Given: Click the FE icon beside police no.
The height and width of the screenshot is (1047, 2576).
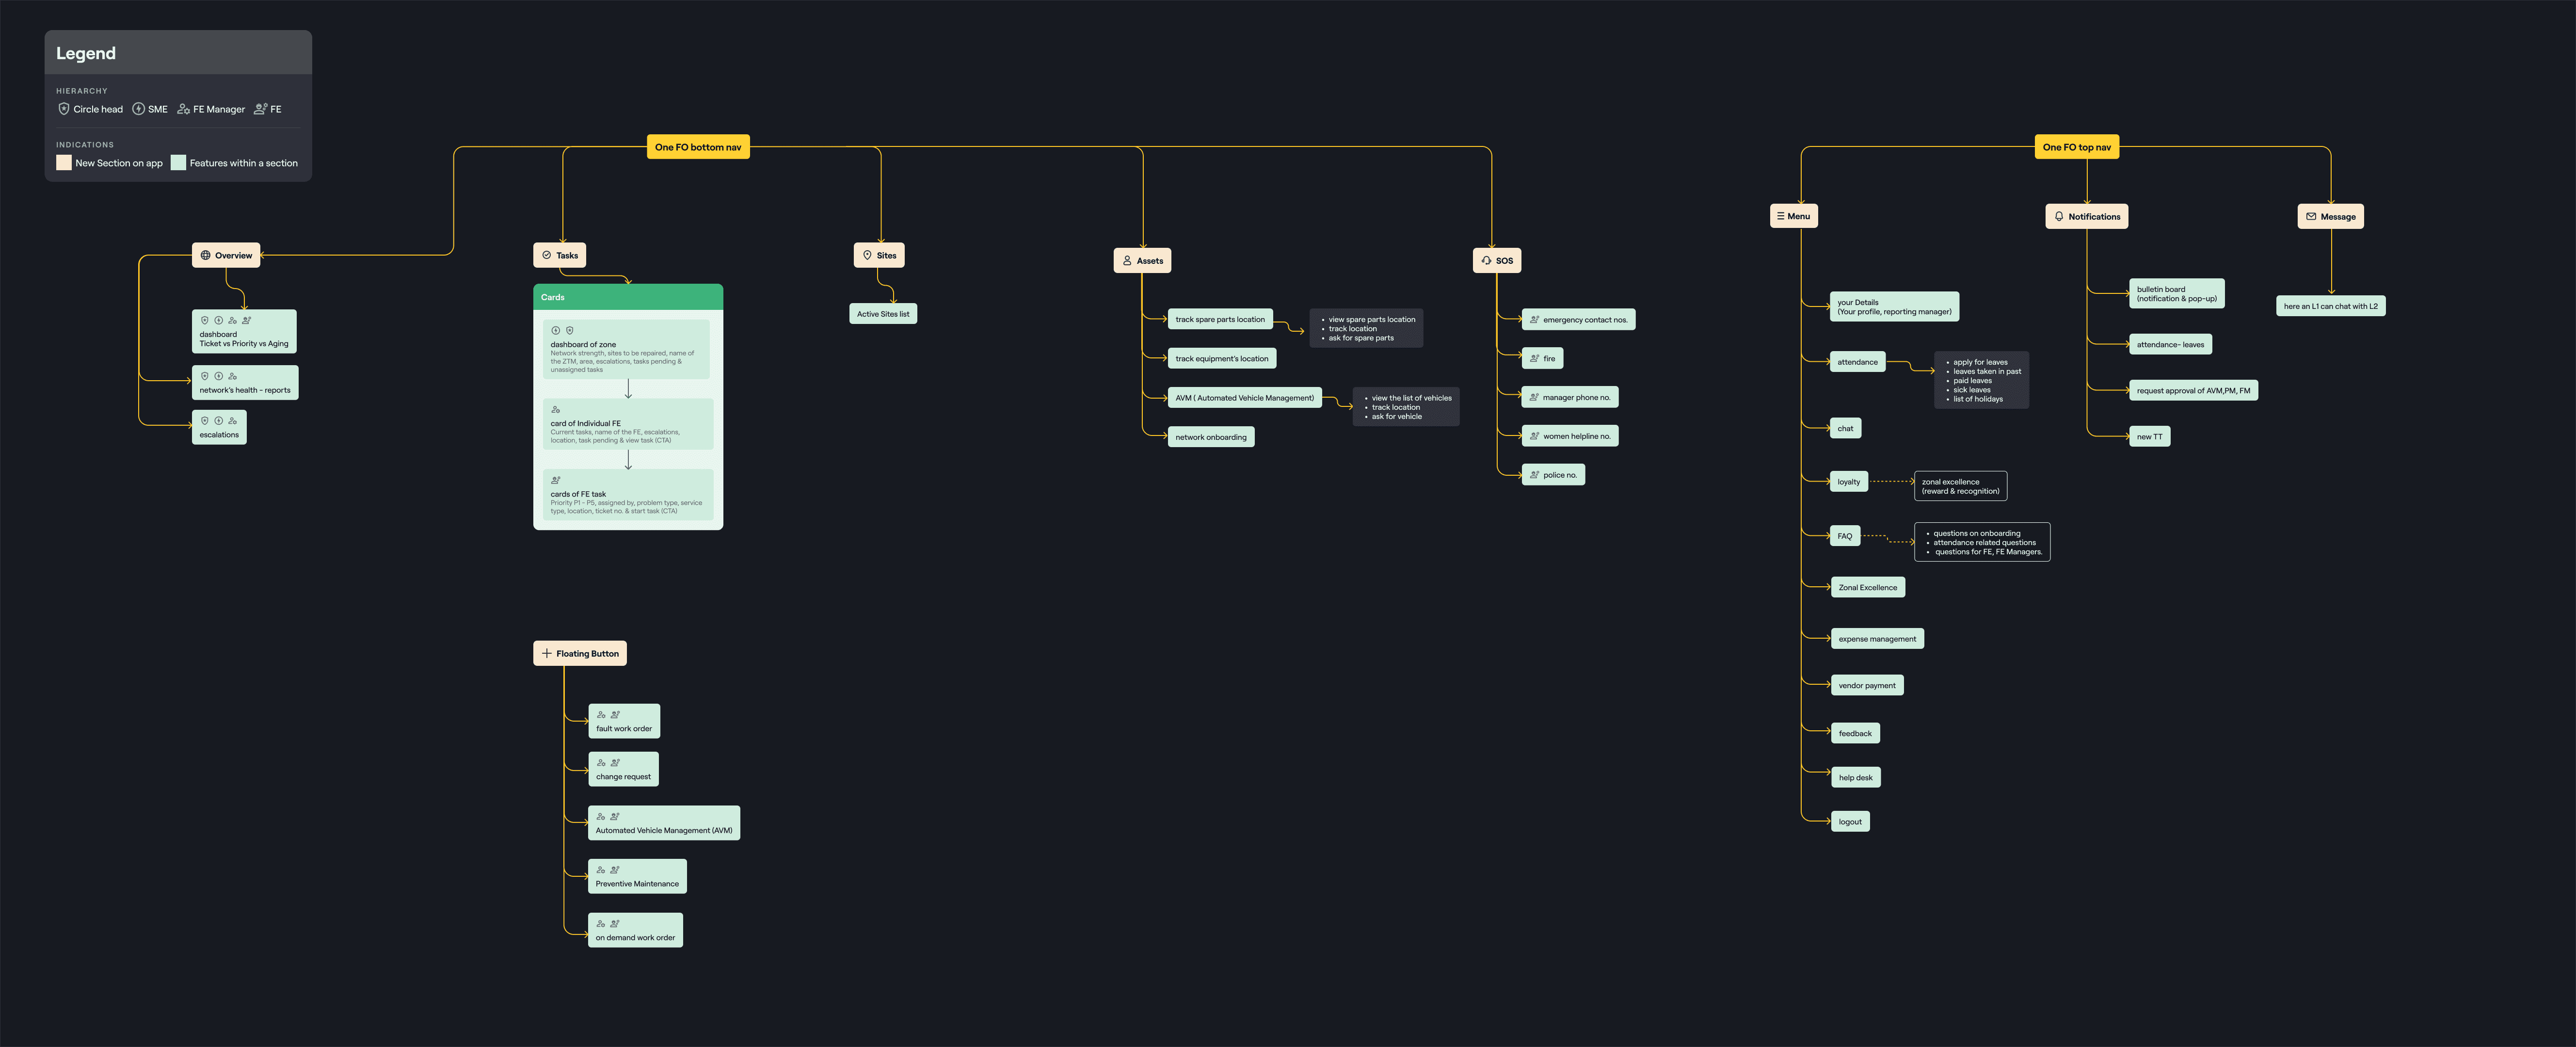Looking at the screenshot, I should click(1534, 475).
